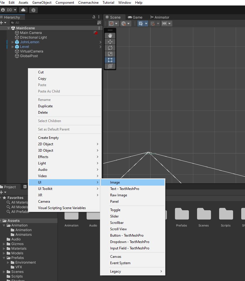The image size is (245, 281).
Task: Click the Hierarchy search field
Action: [53, 23]
